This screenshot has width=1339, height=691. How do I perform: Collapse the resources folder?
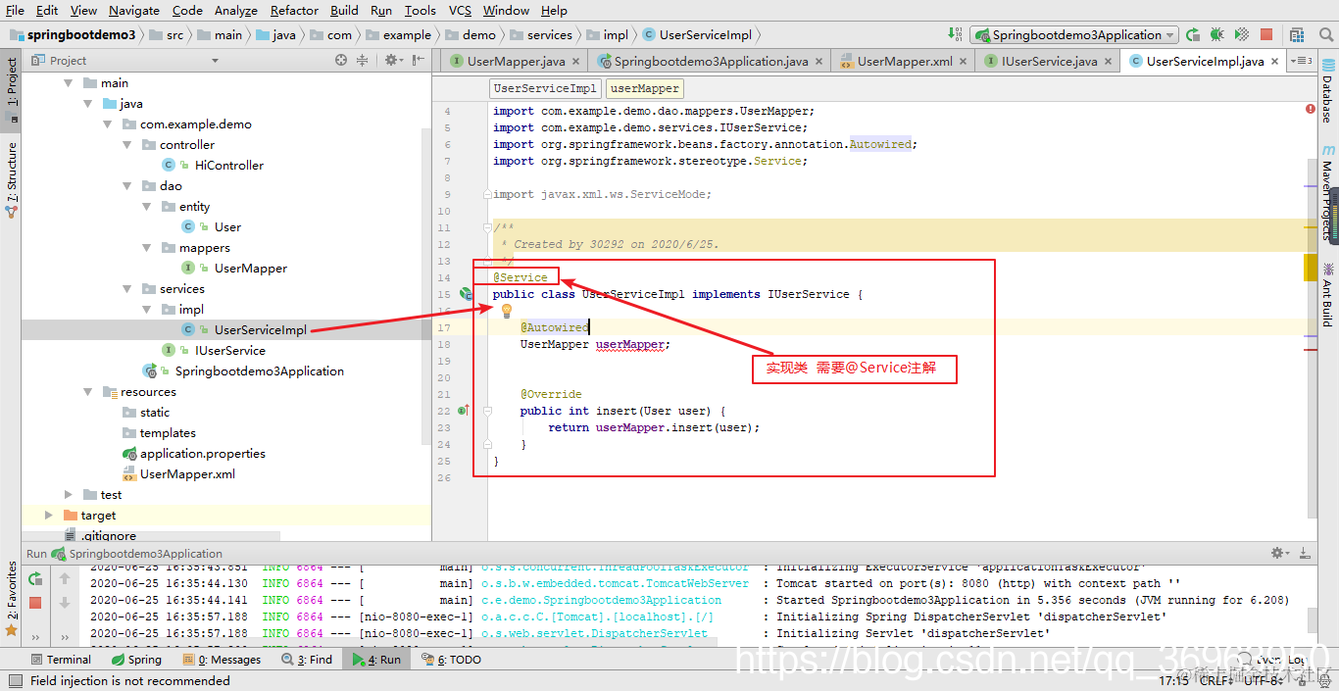[88, 392]
